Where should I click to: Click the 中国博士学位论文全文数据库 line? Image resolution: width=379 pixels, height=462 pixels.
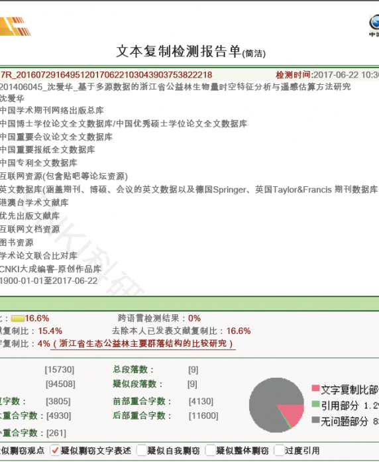click(x=124, y=123)
